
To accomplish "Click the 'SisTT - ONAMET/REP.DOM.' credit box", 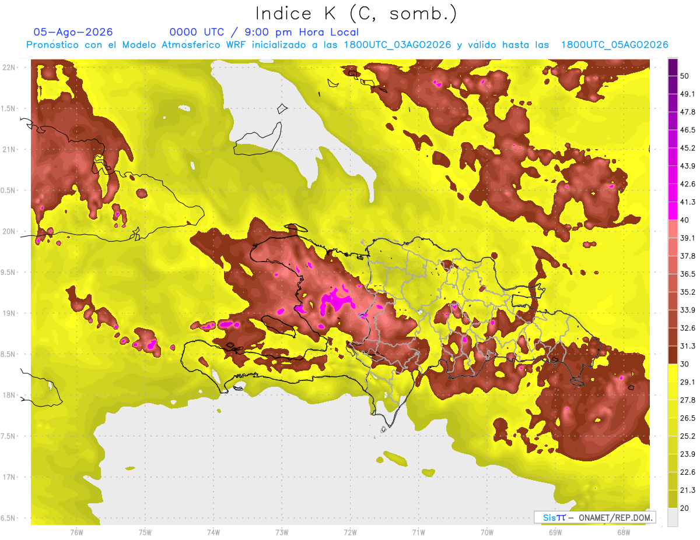I will click(x=594, y=517).
